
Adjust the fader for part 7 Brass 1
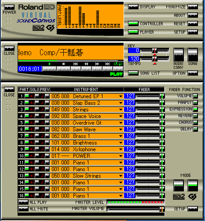coord(150,136)
